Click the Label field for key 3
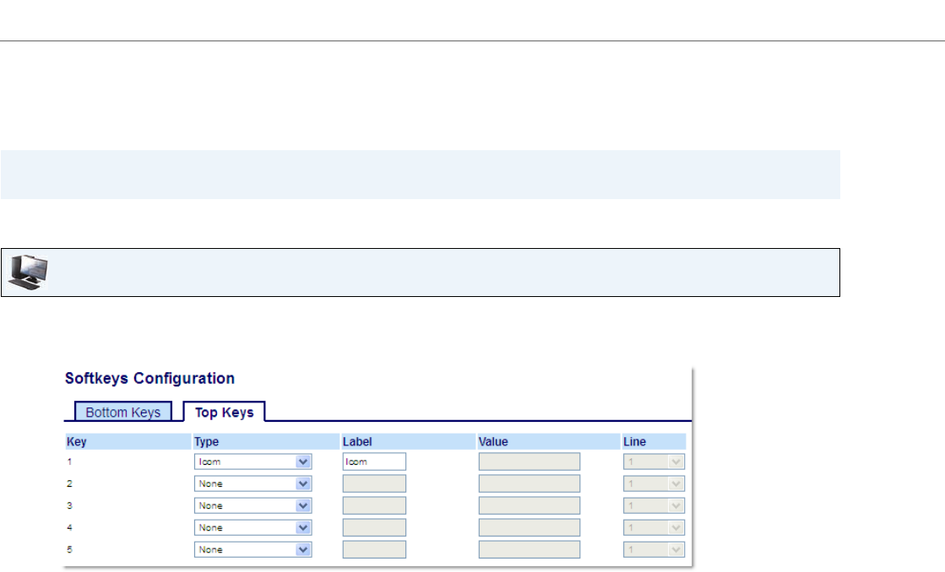The width and height of the screenshot is (945, 572). coord(374,505)
